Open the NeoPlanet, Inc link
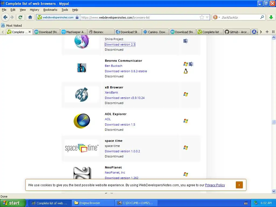The width and height of the screenshot is (276, 207). [x=115, y=172]
